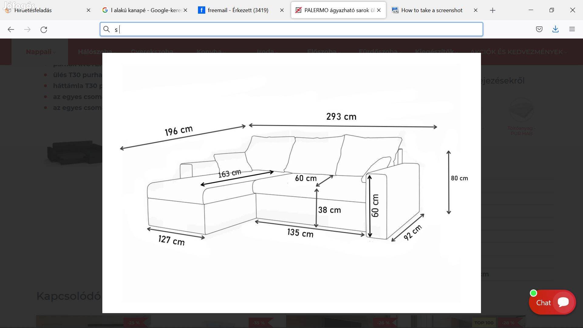Click the browser back arrow
Screen dimensions: 583x328
point(11,29)
